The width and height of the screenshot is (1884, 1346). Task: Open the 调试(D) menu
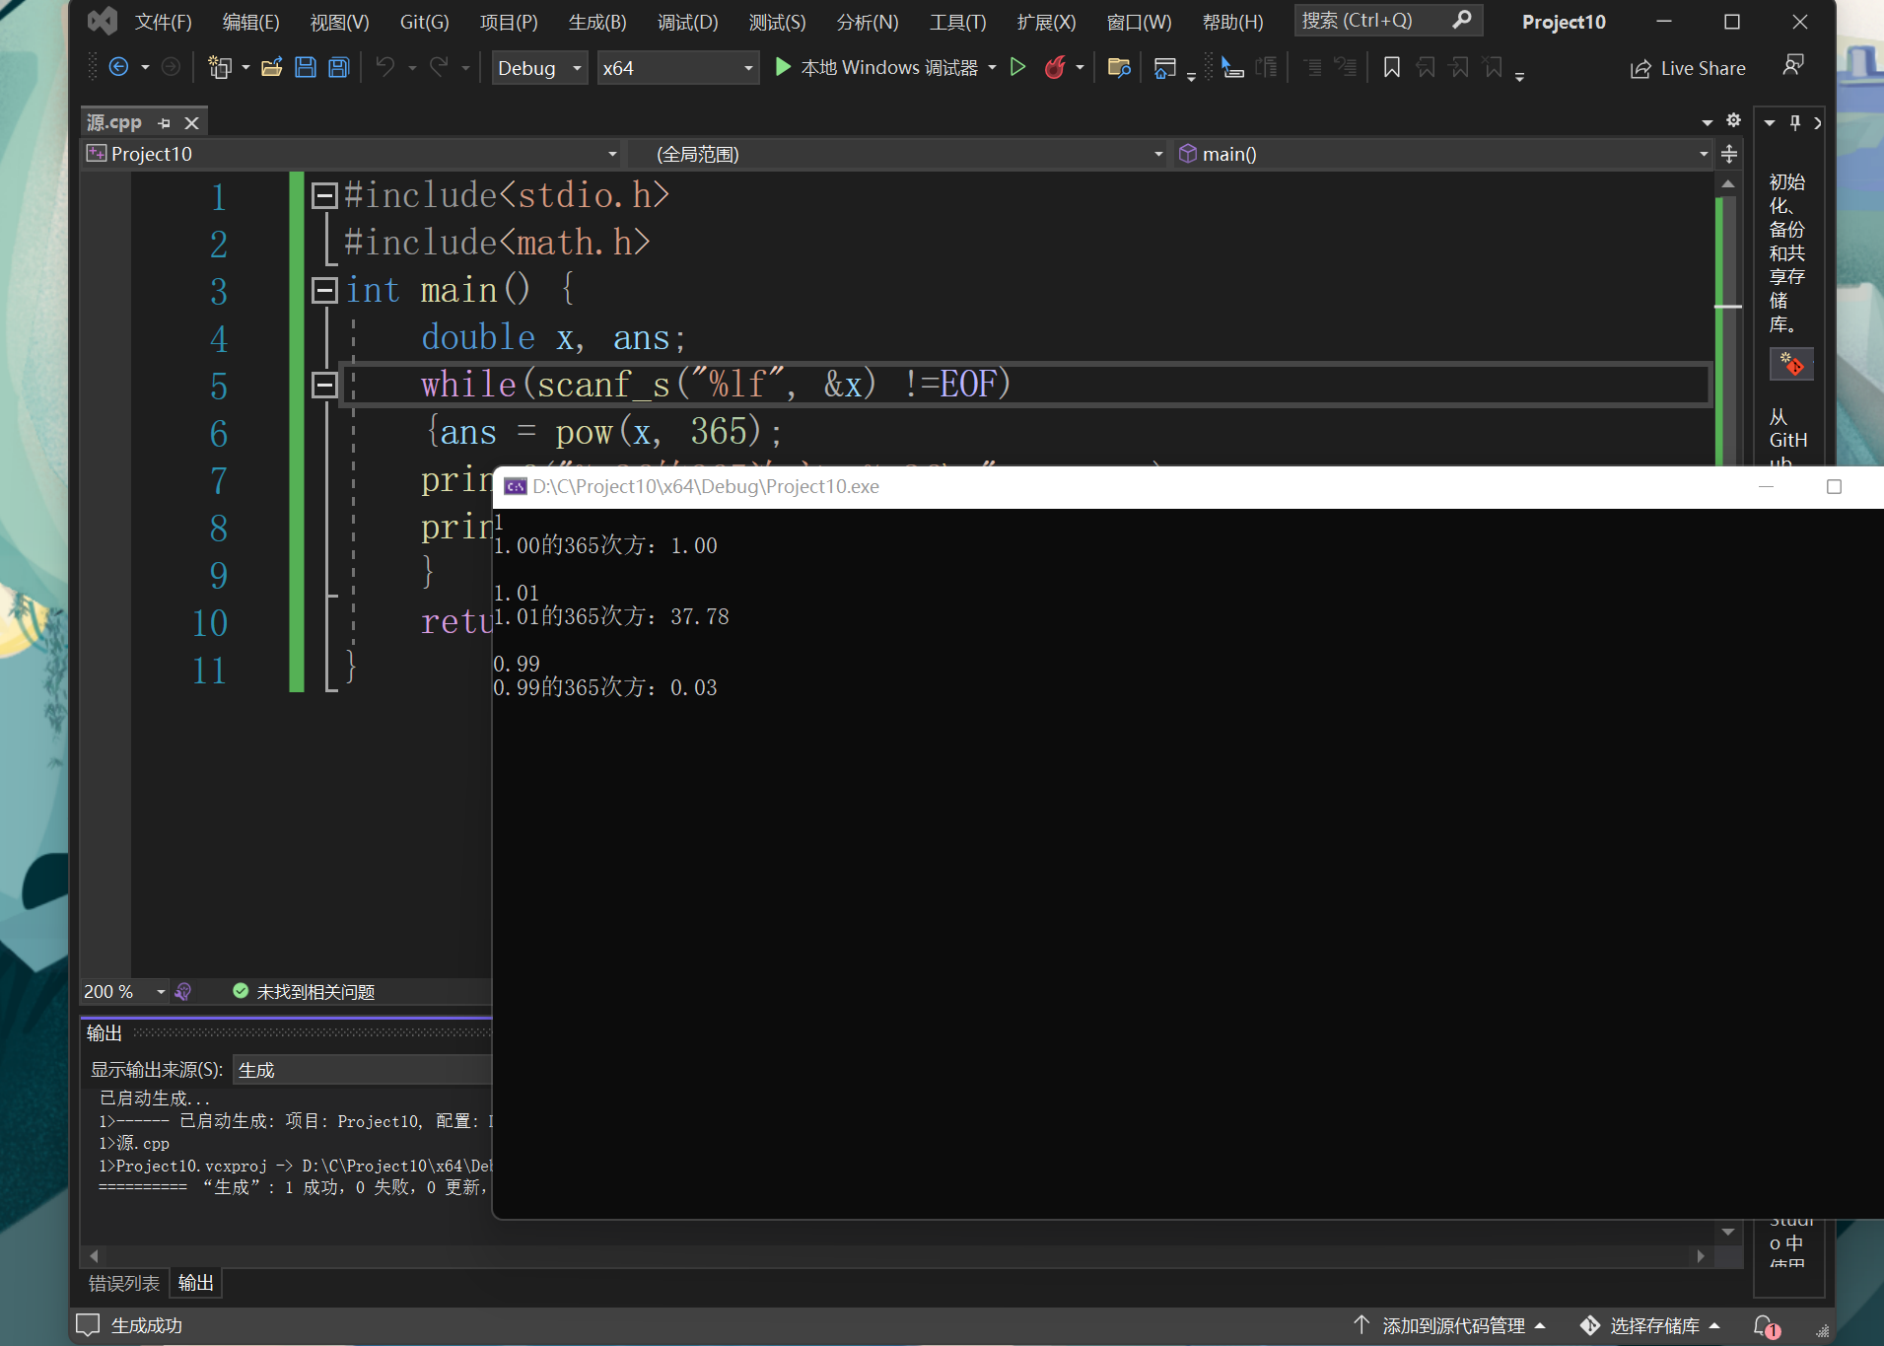tap(687, 22)
